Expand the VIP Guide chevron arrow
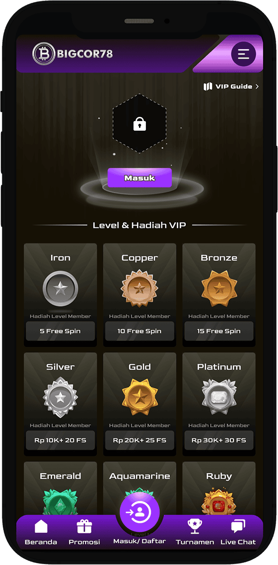278x565 pixels. [x=257, y=87]
